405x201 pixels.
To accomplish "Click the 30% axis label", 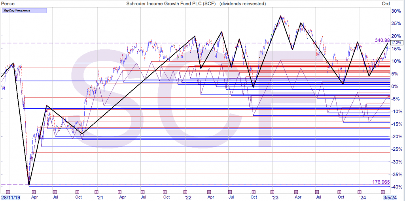I will (x=396, y=11).
